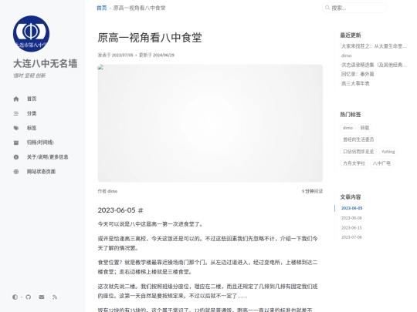This screenshot has width=417, height=312.
Task: Open the 分类 sidebar menu item
Action: click(32, 113)
